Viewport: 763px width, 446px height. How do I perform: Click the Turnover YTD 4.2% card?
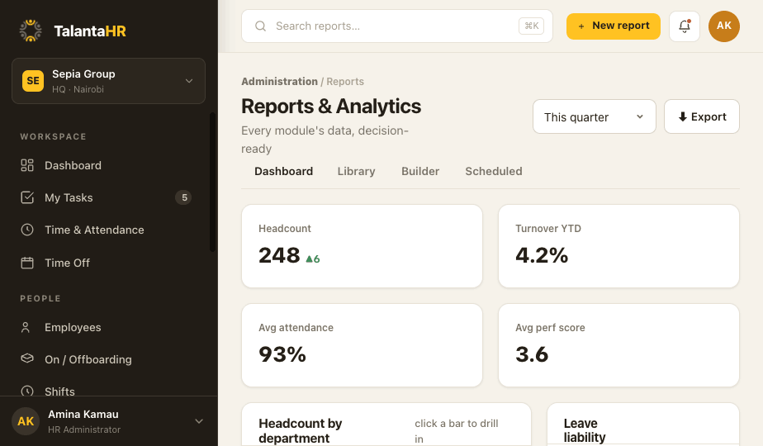(619, 246)
